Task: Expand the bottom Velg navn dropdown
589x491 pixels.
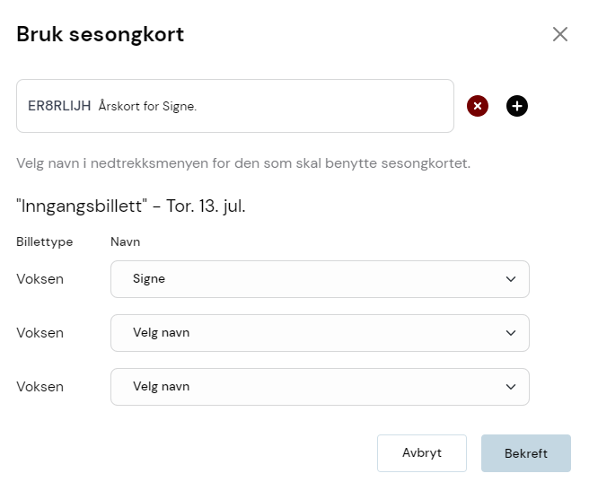Action: (x=320, y=387)
